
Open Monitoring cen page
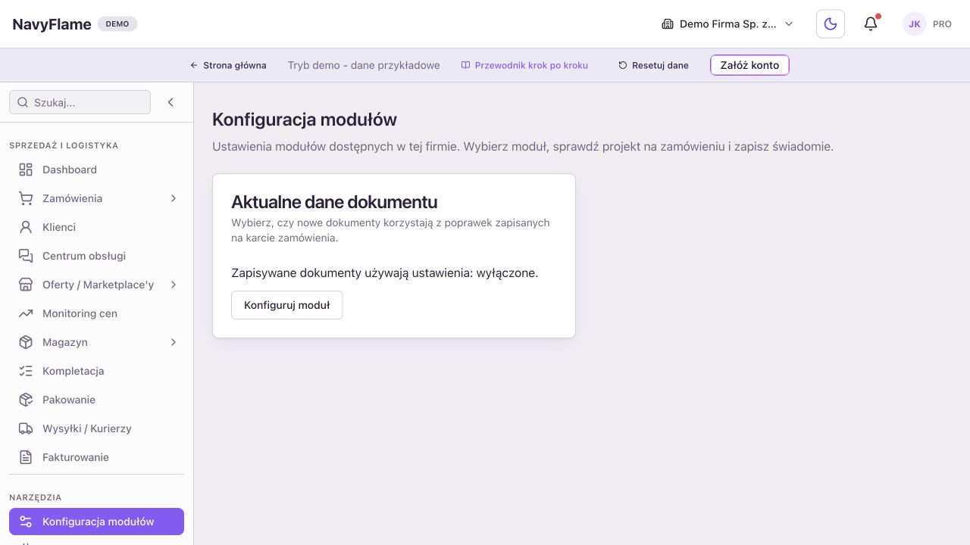tap(96, 313)
